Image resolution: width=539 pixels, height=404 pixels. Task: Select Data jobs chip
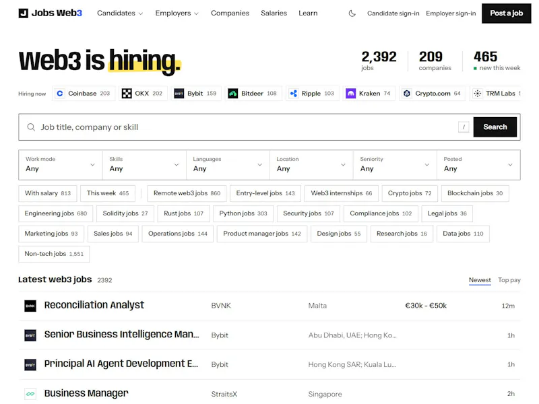[463, 234]
